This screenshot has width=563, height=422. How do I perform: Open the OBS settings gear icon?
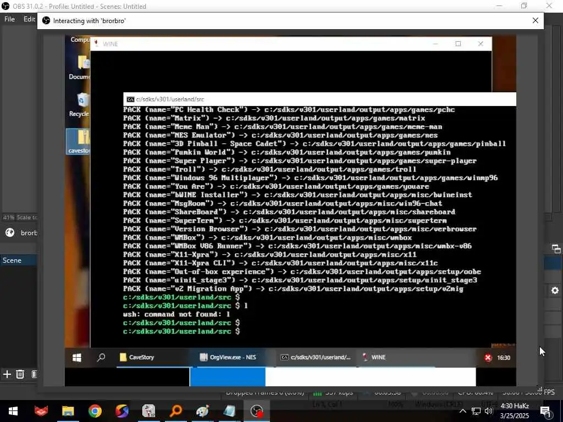coord(555,290)
